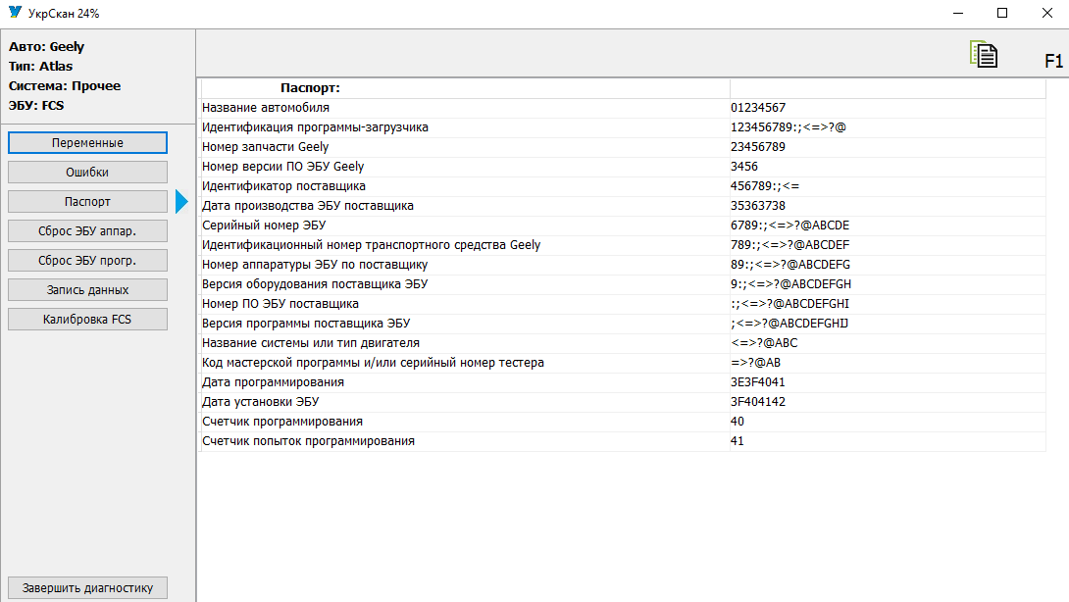Select Счетчик попыток программирования row
1069x602 pixels.
click(623, 441)
